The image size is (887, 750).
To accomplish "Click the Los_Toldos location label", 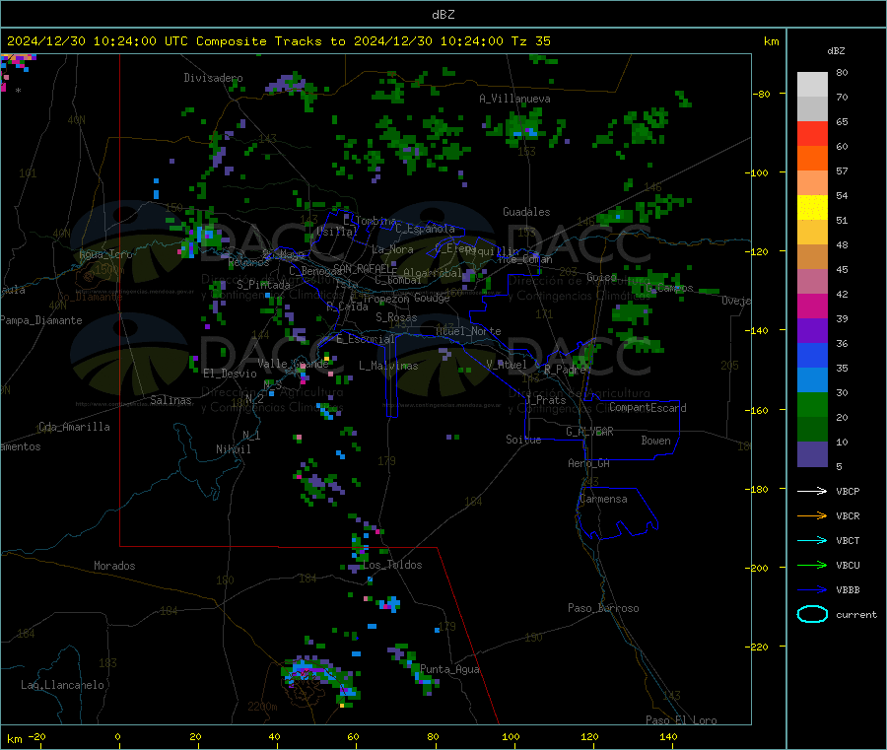I will coord(392,565).
